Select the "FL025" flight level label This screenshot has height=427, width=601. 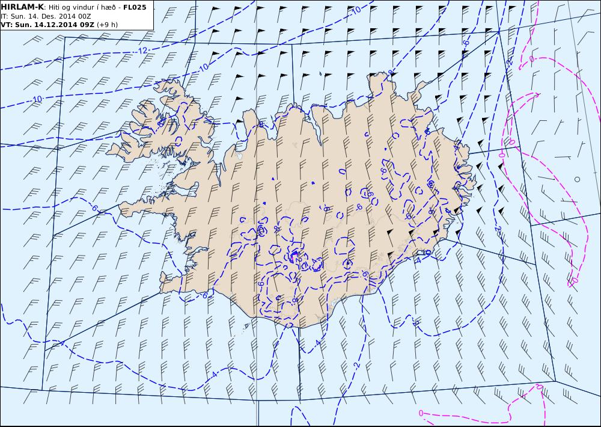coord(135,7)
